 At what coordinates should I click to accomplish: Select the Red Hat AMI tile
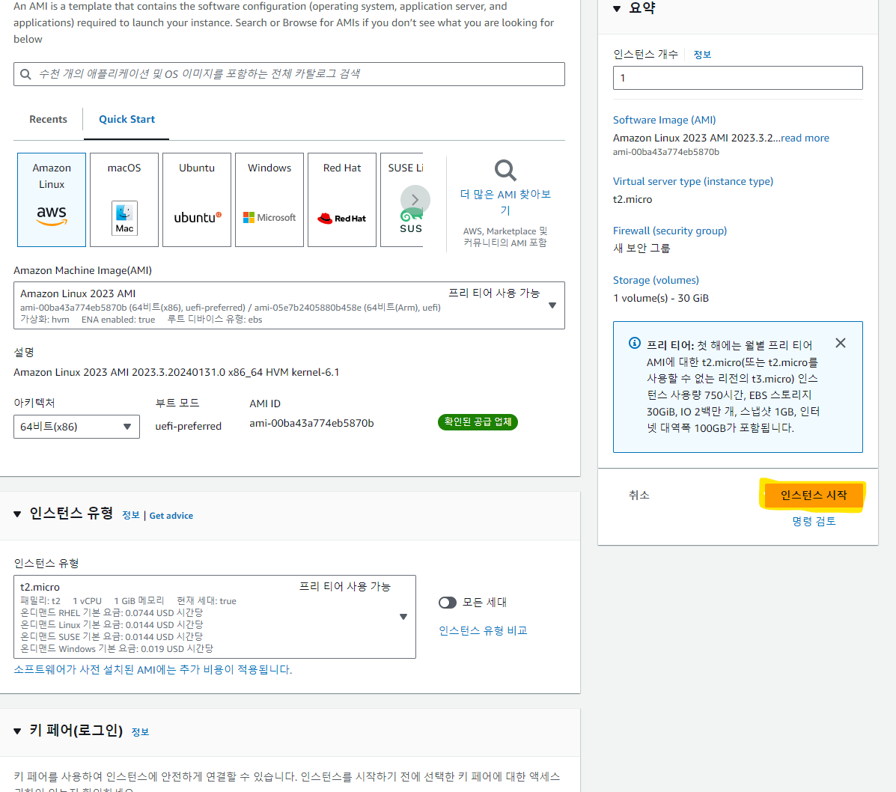(x=342, y=199)
